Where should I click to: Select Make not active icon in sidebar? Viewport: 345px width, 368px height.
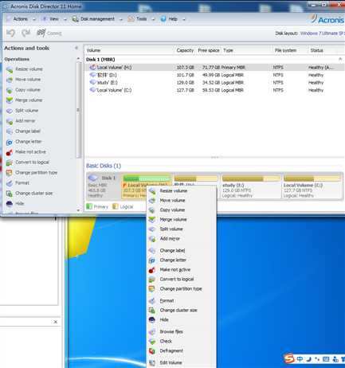pos(10,152)
